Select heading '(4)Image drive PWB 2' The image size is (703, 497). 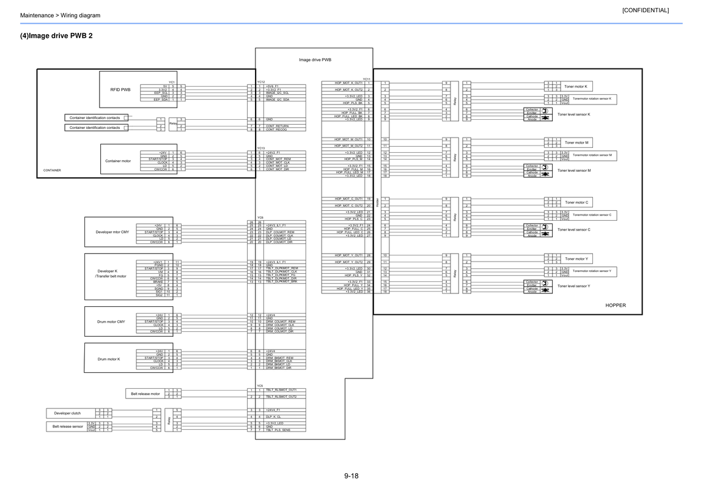56,35
